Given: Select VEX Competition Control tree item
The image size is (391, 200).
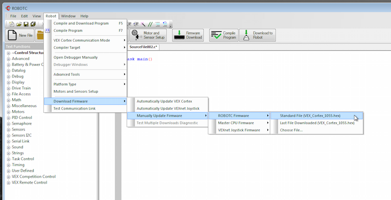Looking at the screenshot, I should [34, 176].
